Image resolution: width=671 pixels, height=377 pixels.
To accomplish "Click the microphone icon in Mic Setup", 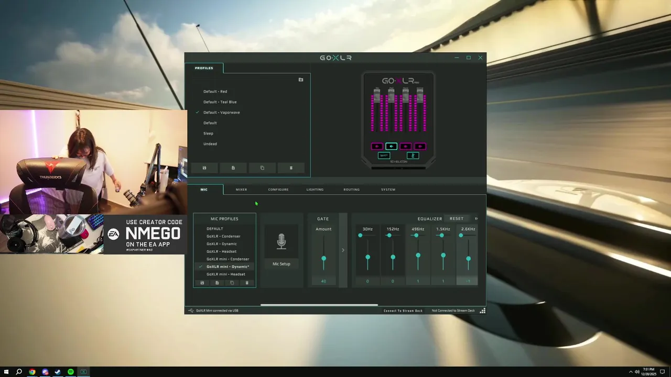I will (282, 241).
